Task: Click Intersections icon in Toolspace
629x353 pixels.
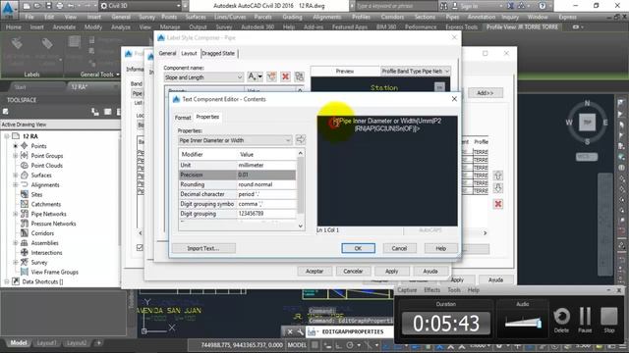Action: coord(25,253)
